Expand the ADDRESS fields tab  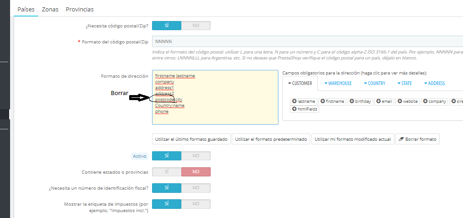coord(434,83)
